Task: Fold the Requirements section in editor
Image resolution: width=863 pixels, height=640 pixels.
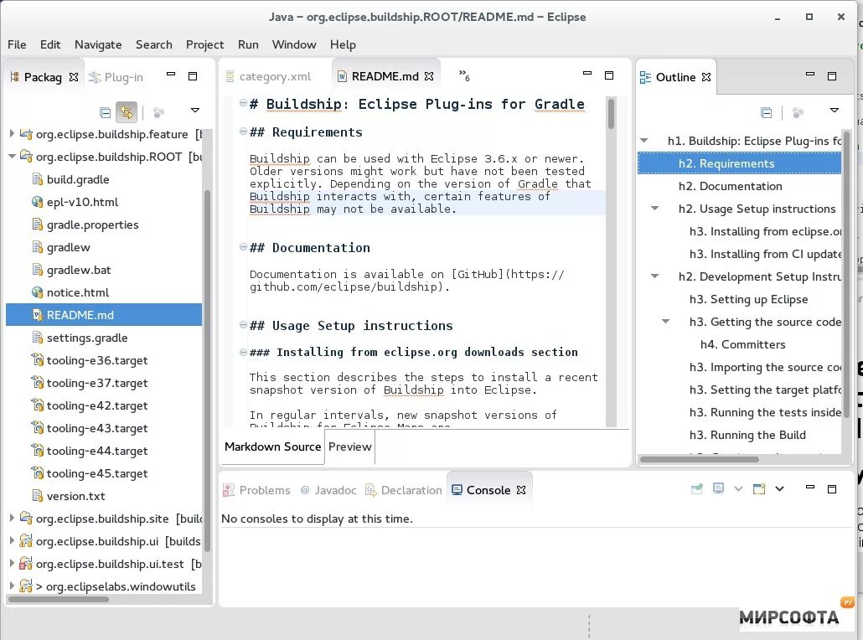Action: [x=243, y=131]
